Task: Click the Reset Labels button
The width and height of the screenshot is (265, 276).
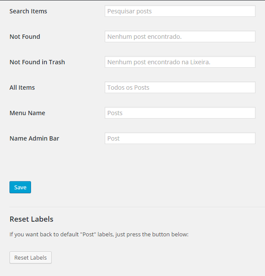Action: 31,257
